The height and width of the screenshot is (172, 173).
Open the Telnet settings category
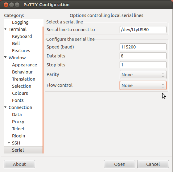click(18, 129)
